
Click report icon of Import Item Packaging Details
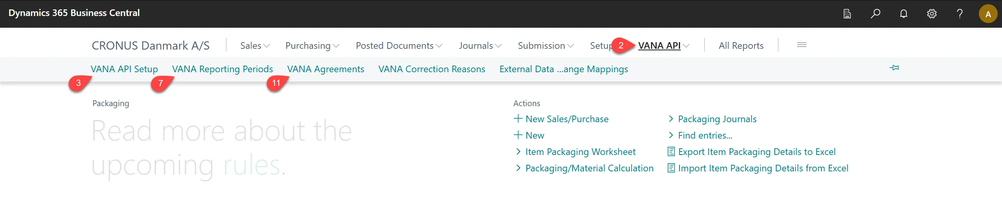pos(671,168)
